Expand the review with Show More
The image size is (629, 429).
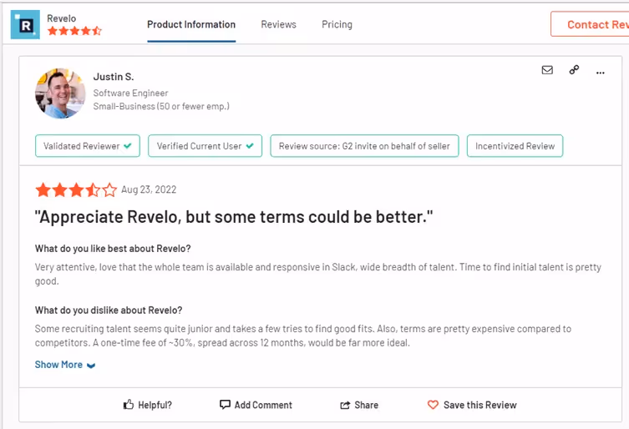[x=65, y=365]
